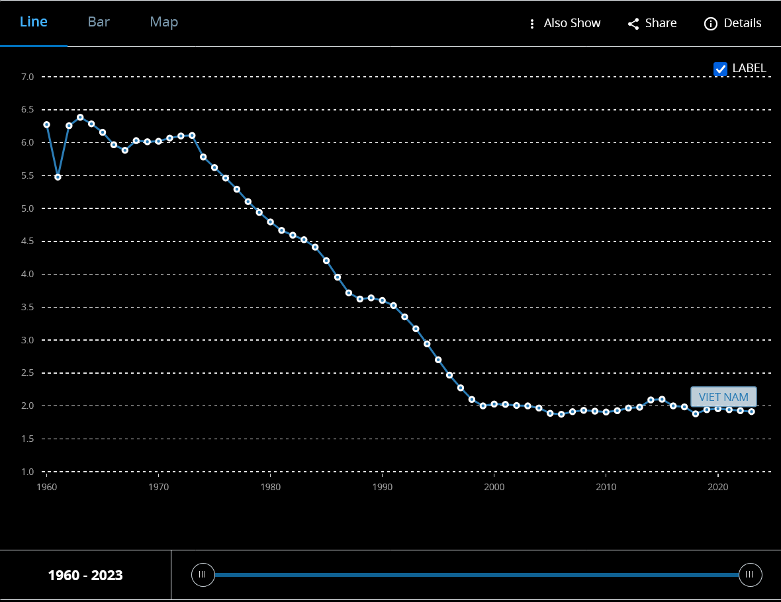Select the 1963 peak data point
781x602 pixels.
click(x=80, y=118)
